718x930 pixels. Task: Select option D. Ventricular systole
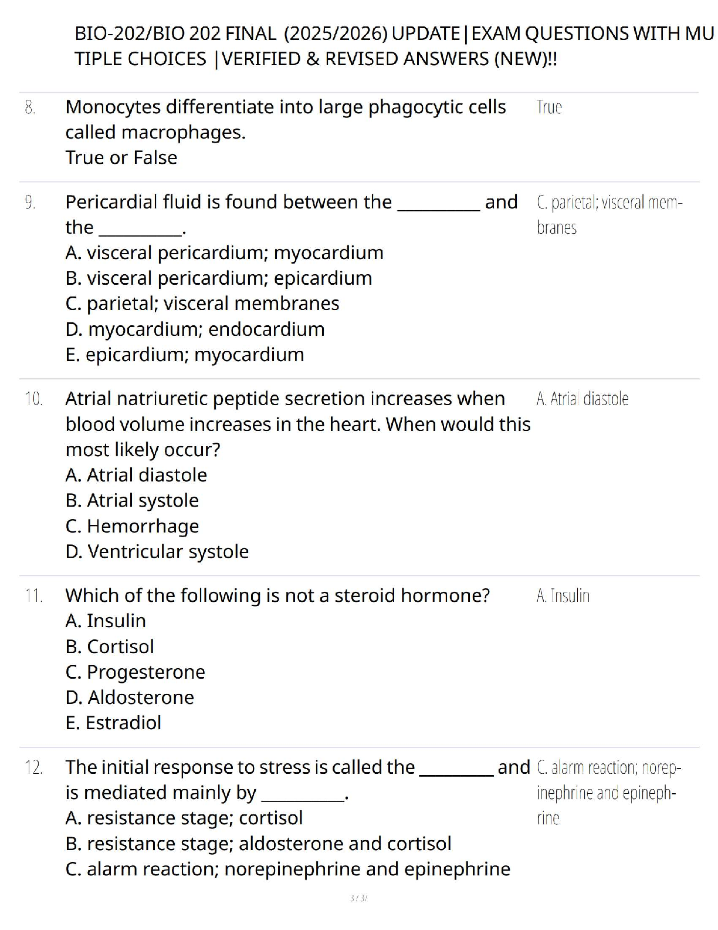[157, 552]
